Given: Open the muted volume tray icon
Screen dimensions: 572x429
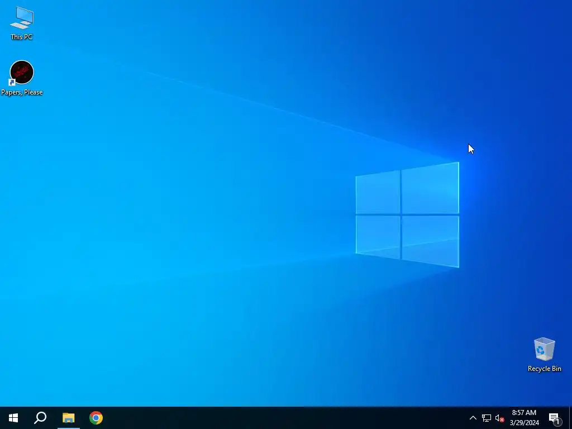Looking at the screenshot, I should tap(499, 418).
